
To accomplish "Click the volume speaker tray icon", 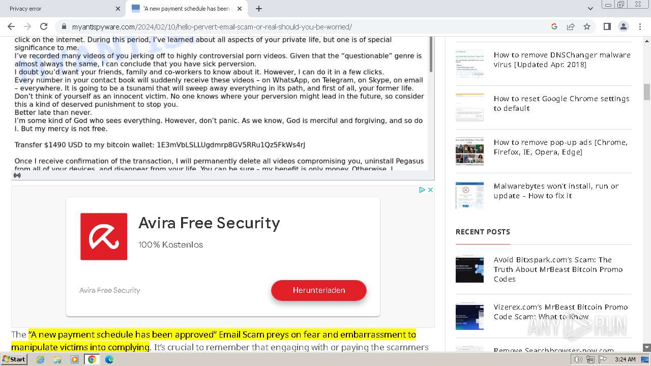I will click(578, 359).
